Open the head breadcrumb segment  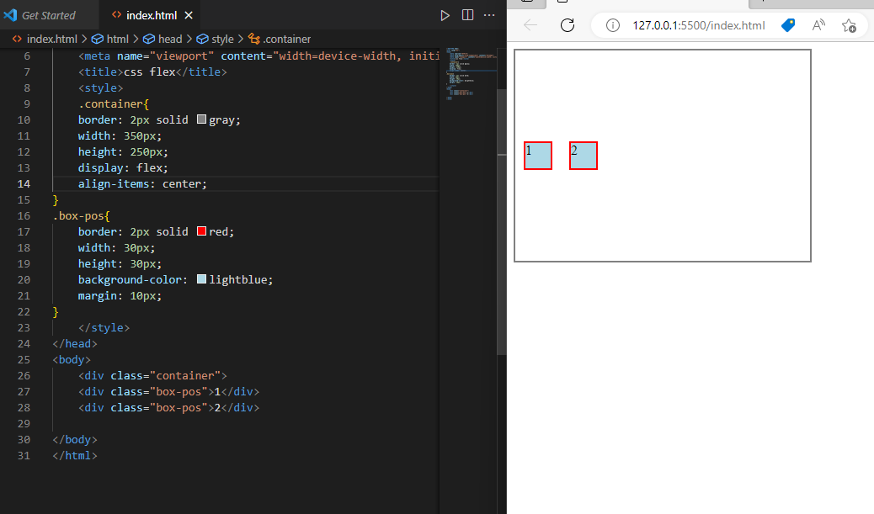[x=163, y=39]
